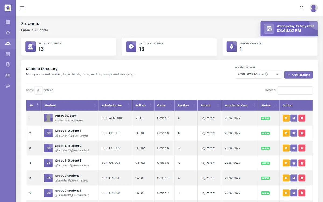Click the school logo icon in sidebar
This screenshot has width=323, height=202.
pos(8,8)
